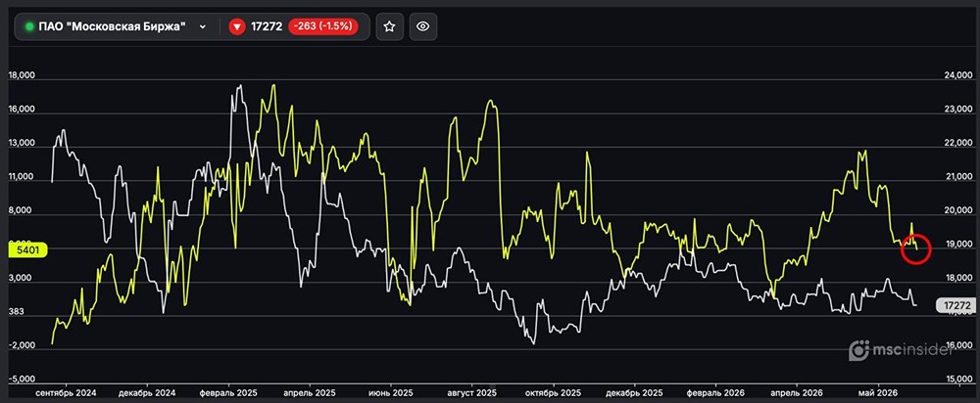This screenshot has width=980, height=403.
Task: Click the 17272 price value in header
Action: click(267, 26)
